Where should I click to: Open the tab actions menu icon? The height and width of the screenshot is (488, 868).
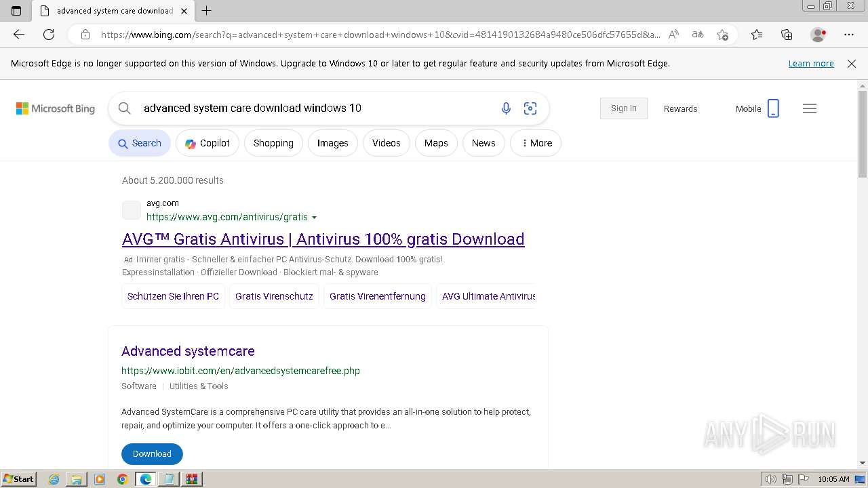pos(16,11)
